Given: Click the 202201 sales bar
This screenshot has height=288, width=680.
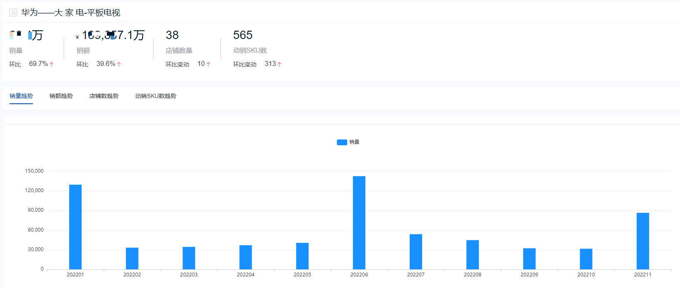Looking at the screenshot, I should click(75, 227).
